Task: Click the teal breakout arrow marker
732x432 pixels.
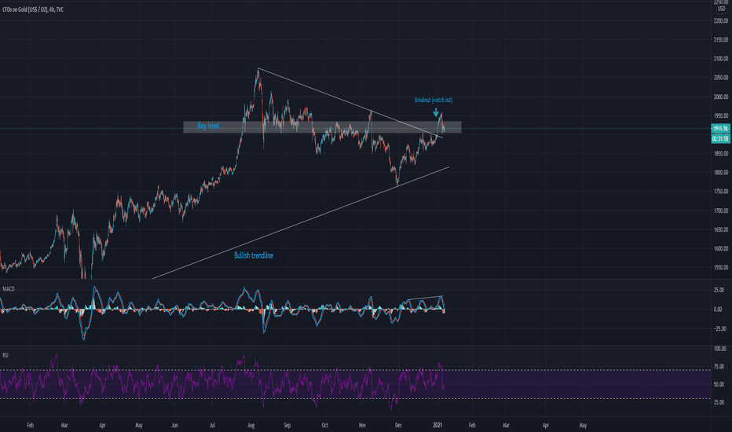Action: 436,112
